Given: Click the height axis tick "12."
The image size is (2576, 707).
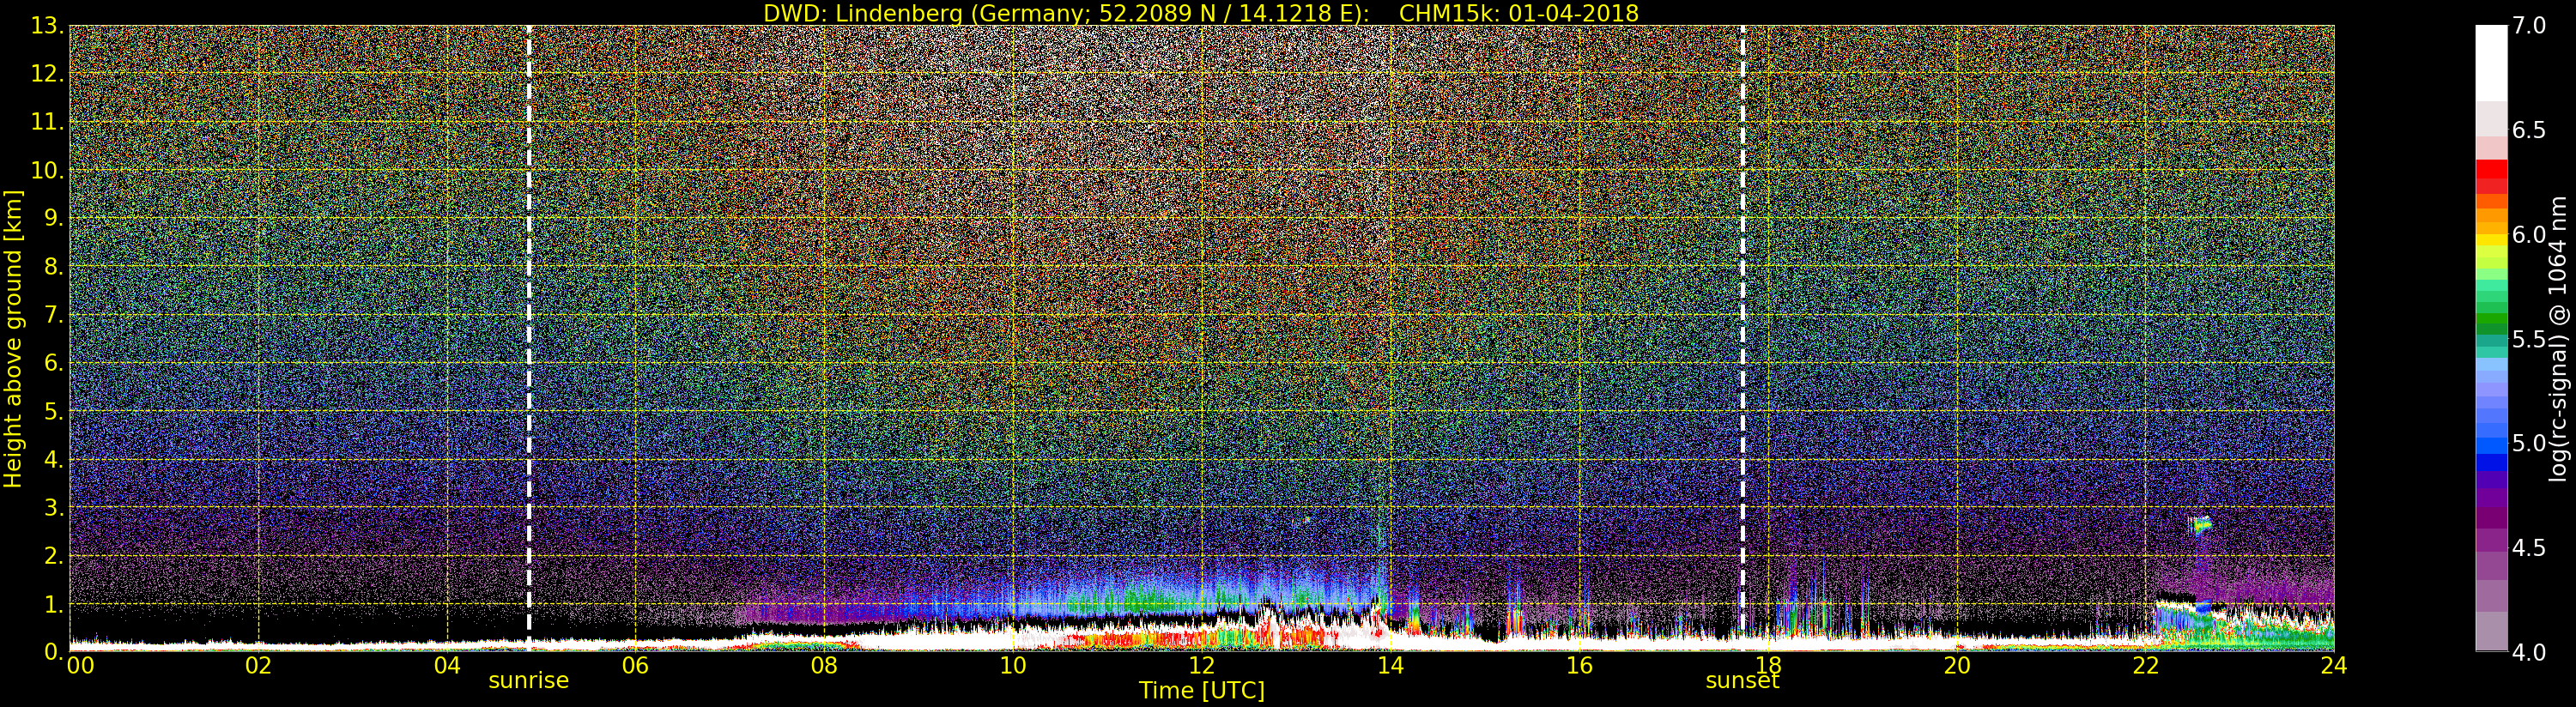Looking at the screenshot, I should (x=47, y=74).
